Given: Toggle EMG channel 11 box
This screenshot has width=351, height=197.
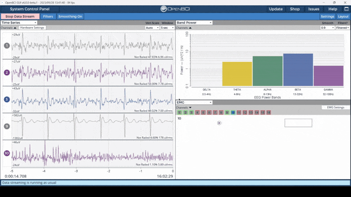Looking at the screenshot, I should tap(239, 113).
